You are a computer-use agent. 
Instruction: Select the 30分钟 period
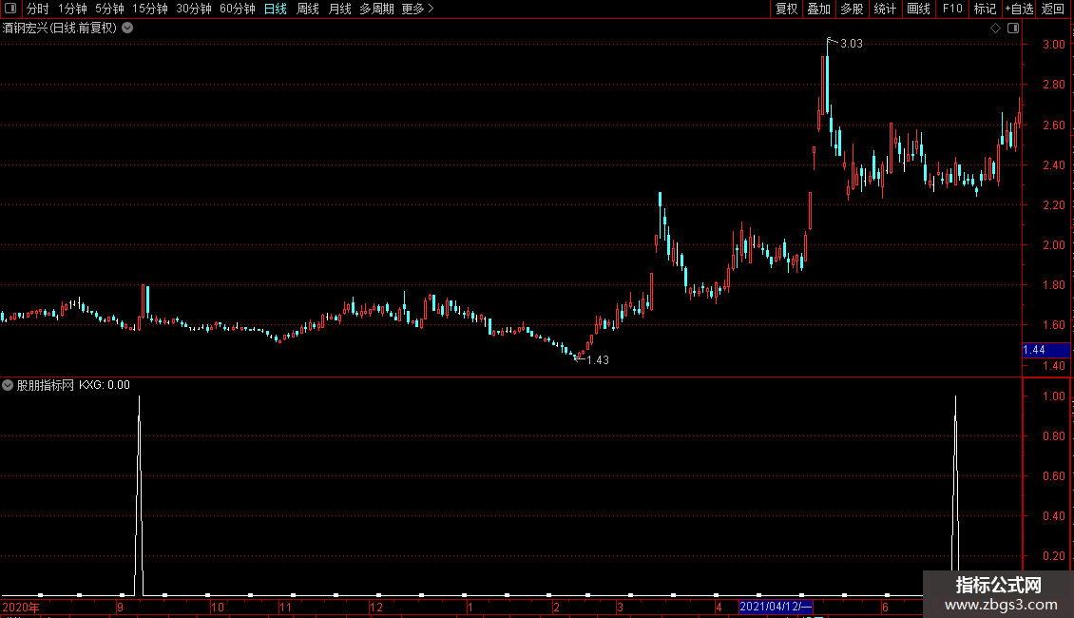point(194,9)
